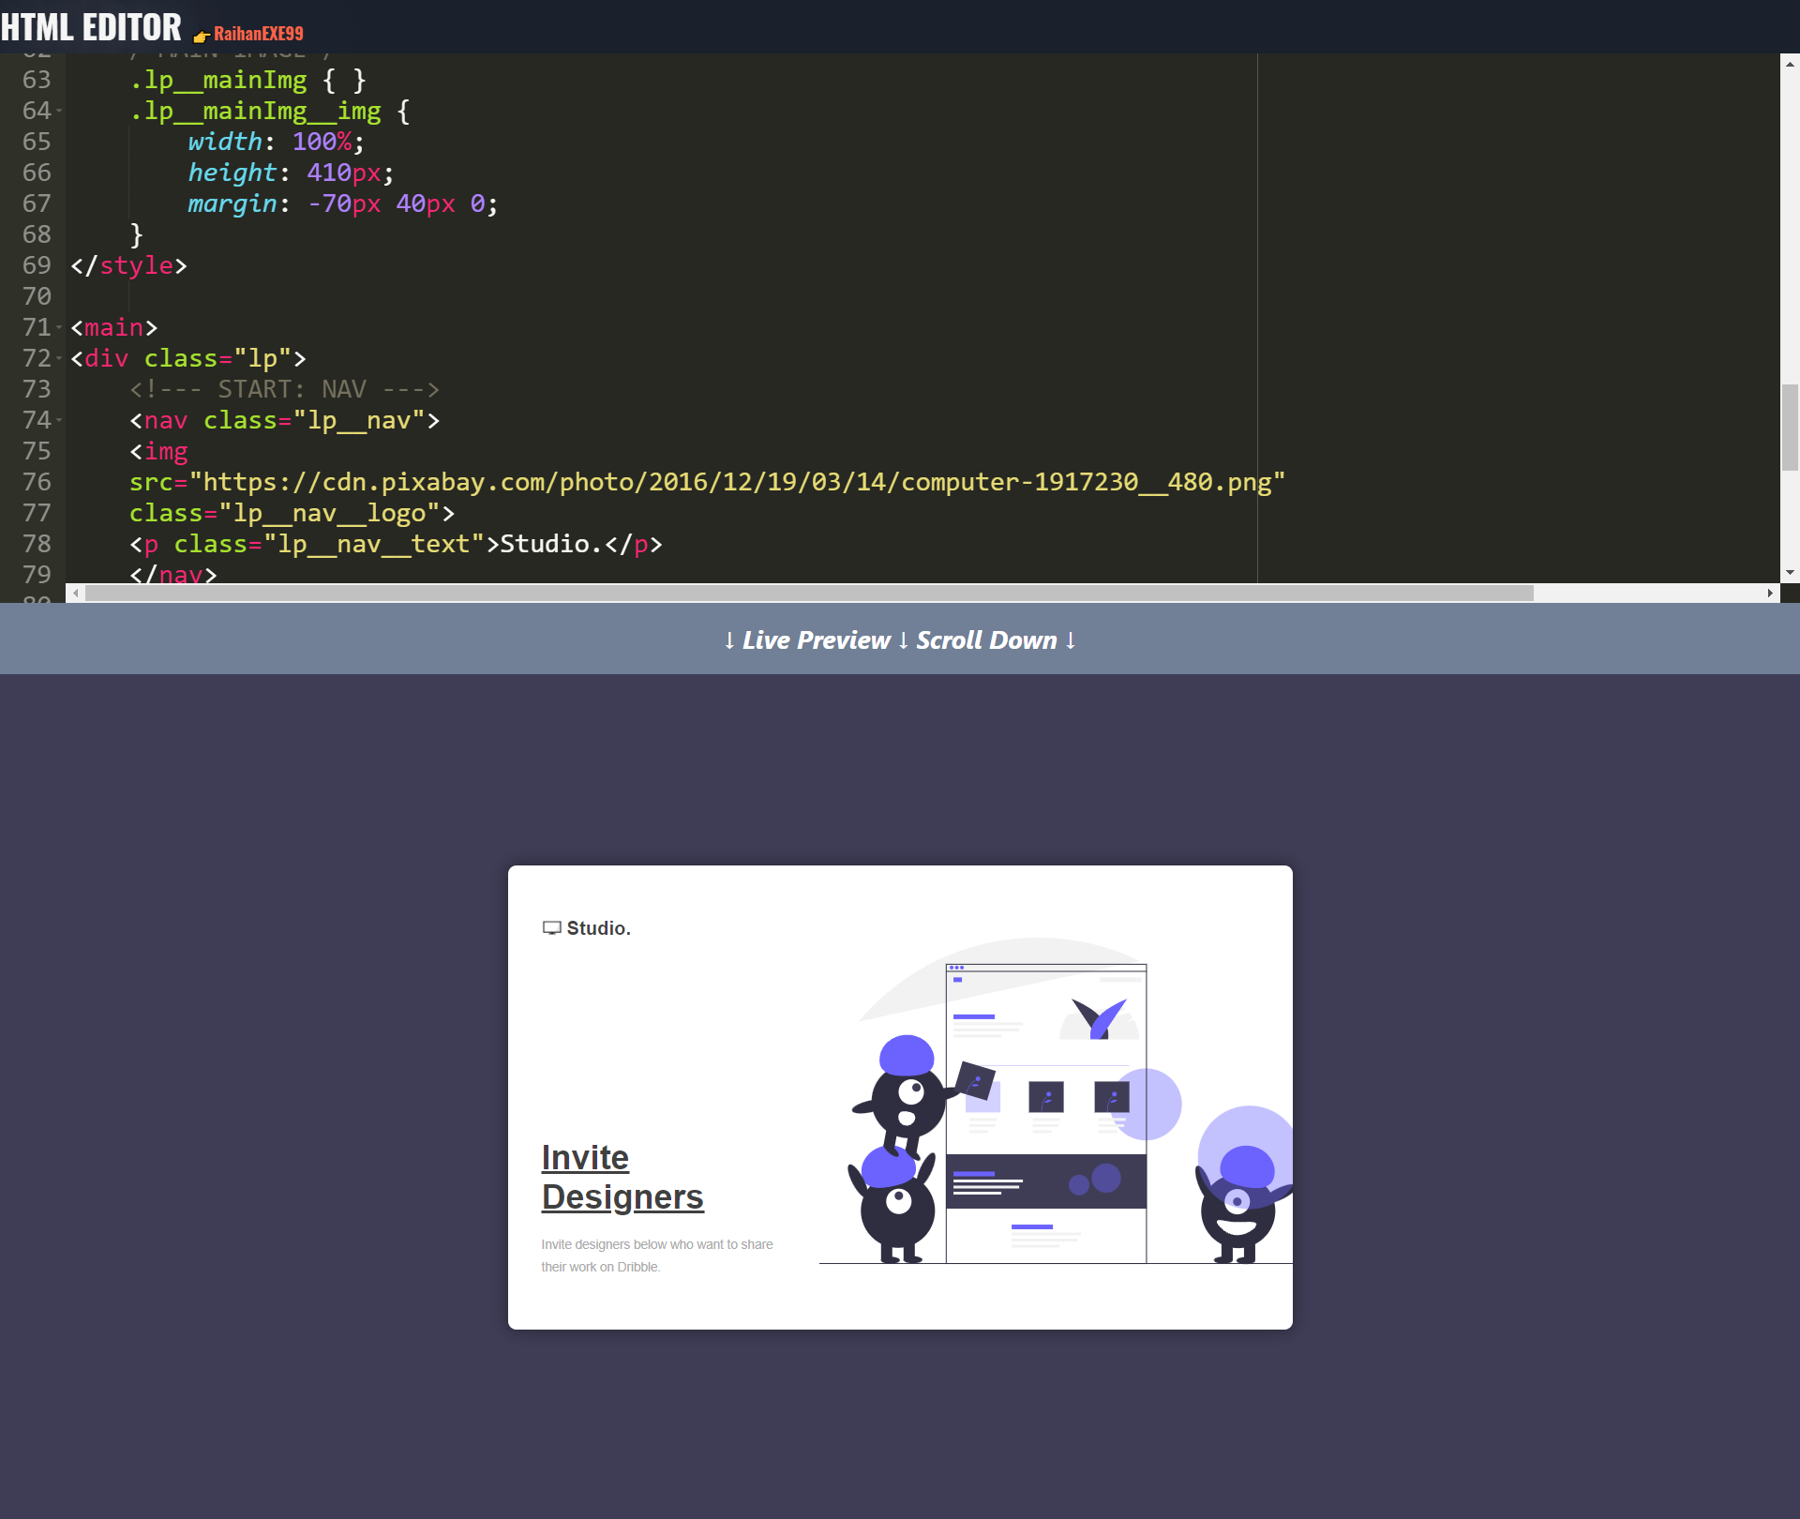Click the horizontal scrollbar thumb below code

click(808, 593)
